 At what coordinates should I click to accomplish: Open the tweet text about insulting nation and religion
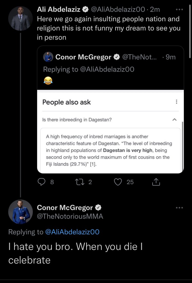(x=108, y=28)
